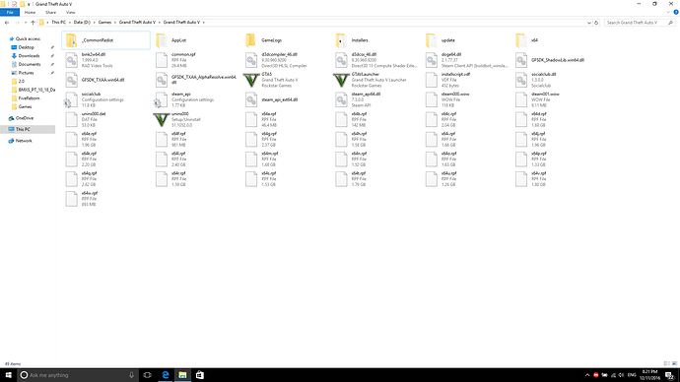Go to Games in the address bar
This screenshot has width=680, height=382.
pos(104,23)
